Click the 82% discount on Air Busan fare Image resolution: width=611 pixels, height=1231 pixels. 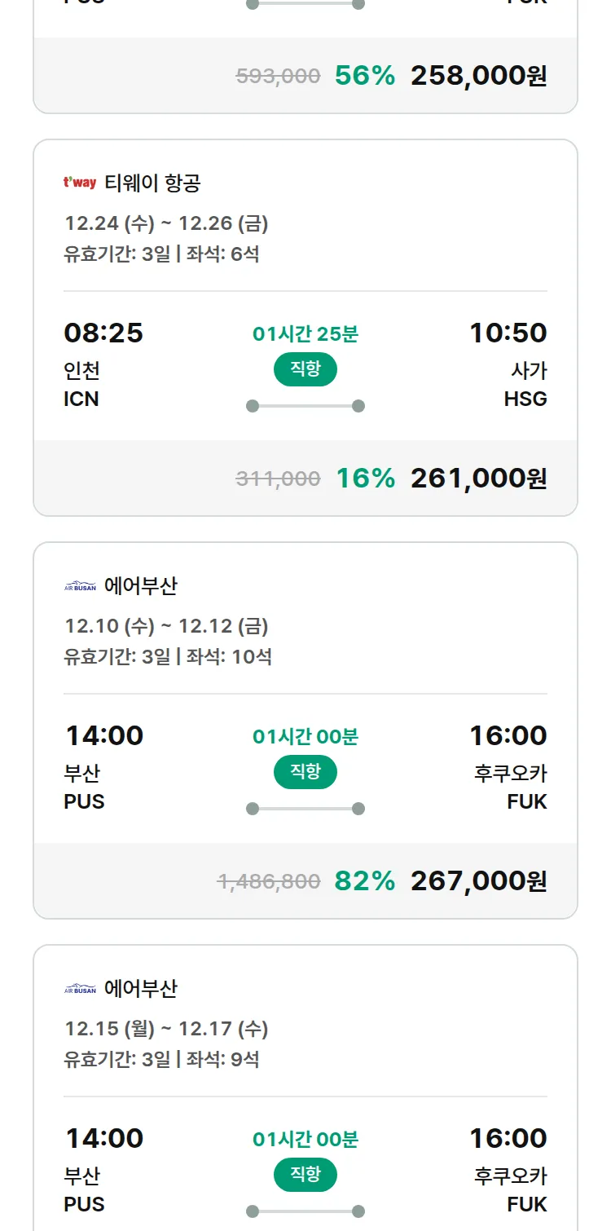tap(365, 880)
